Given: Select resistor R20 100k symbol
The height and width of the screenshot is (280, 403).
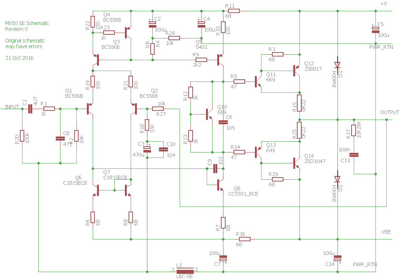Looking at the screenshot, I should tap(22, 136).
